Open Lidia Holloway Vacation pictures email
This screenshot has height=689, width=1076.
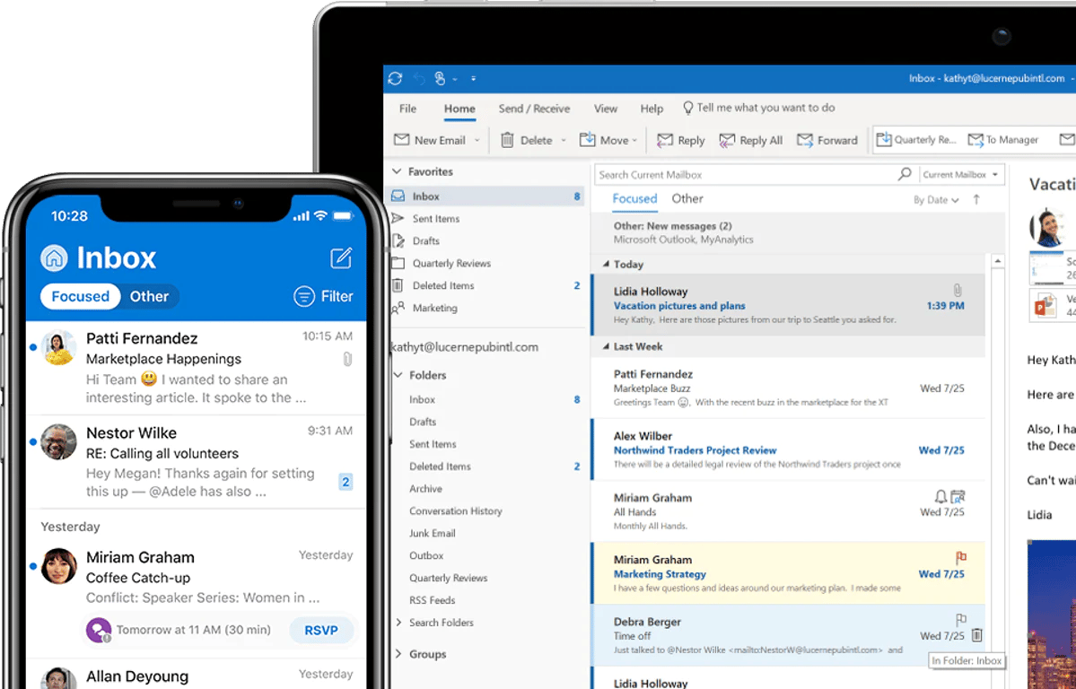(x=789, y=305)
